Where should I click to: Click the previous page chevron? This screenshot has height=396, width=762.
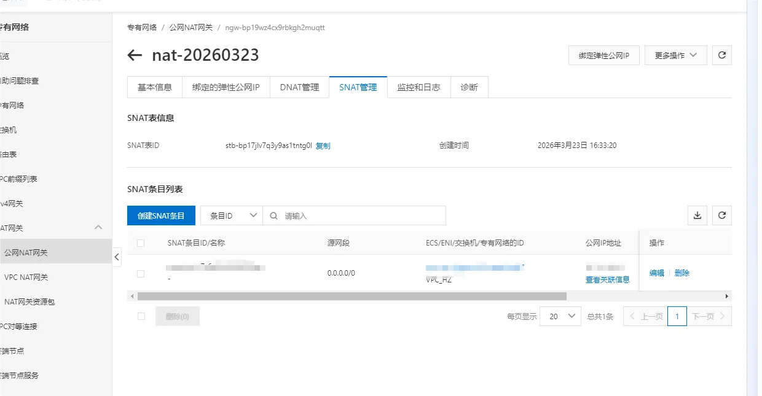pos(632,316)
